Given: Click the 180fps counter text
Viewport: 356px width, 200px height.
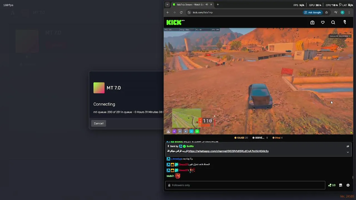Looking at the screenshot, I should (x=8, y=5).
